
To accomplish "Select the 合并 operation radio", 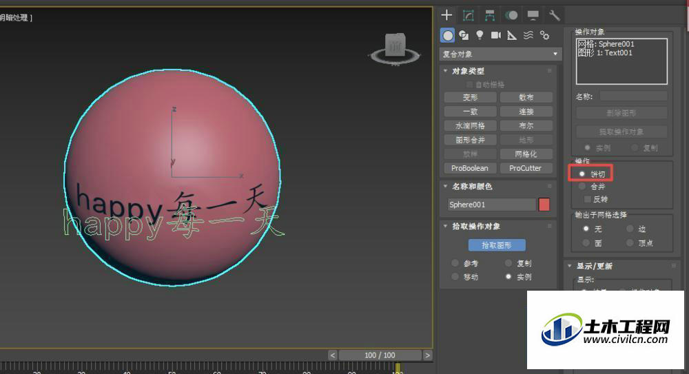I will coord(582,187).
